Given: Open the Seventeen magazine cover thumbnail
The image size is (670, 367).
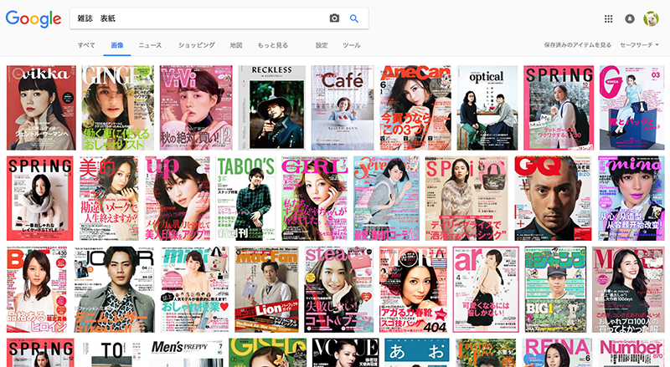Looking at the screenshot, I should [386, 198].
